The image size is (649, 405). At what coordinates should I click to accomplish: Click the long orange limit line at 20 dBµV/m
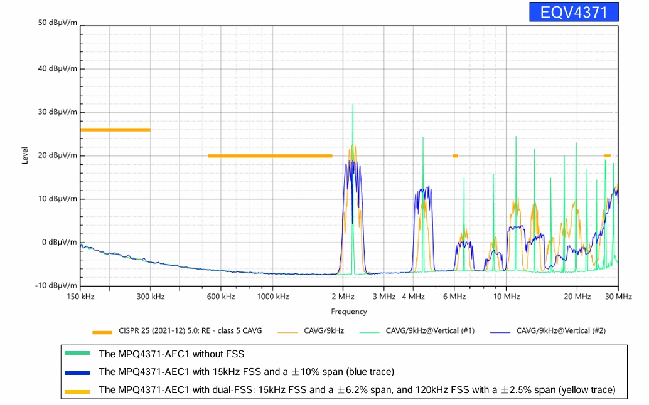click(x=270, y=155)
